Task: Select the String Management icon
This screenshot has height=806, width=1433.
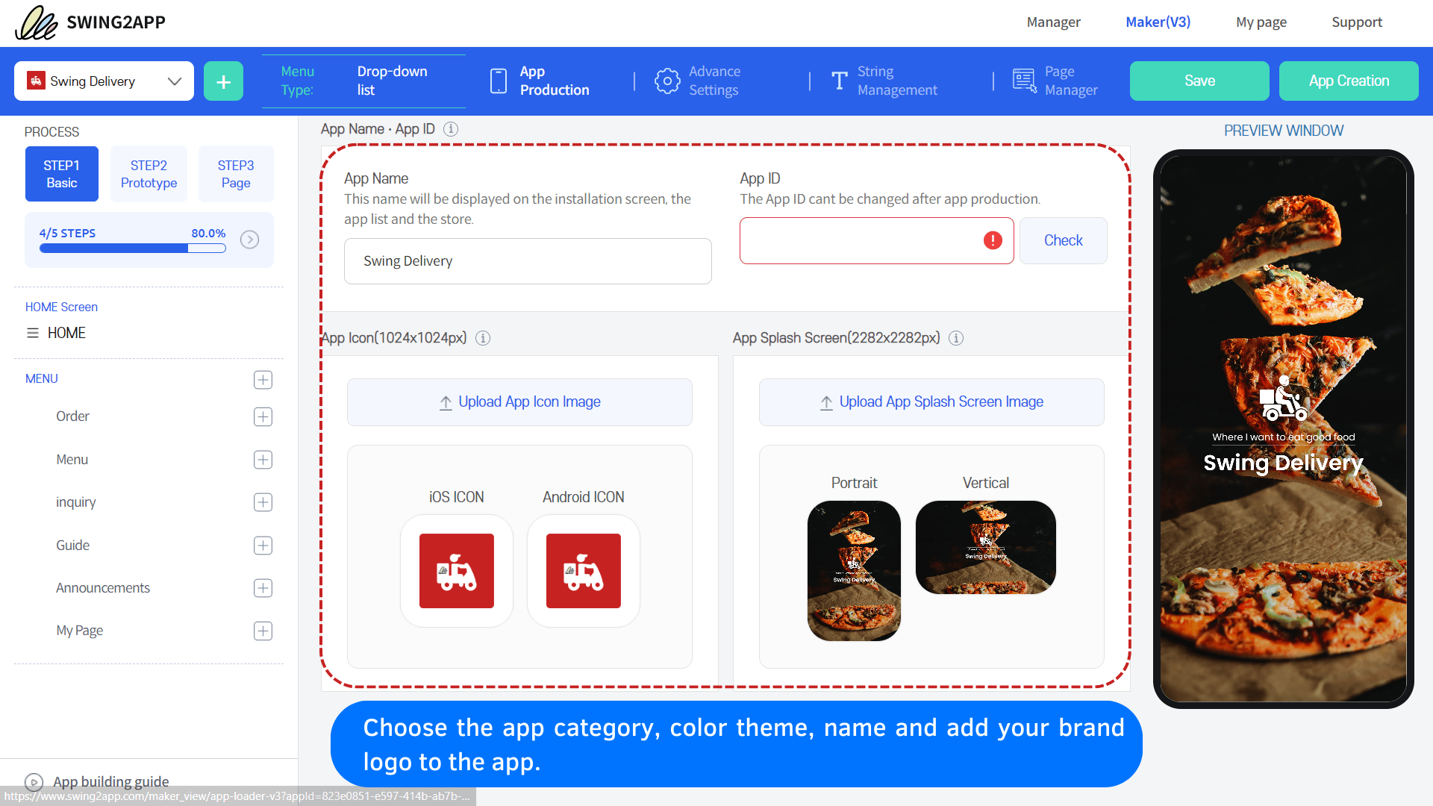Action: pyautogui.click(x=839, y=81)
